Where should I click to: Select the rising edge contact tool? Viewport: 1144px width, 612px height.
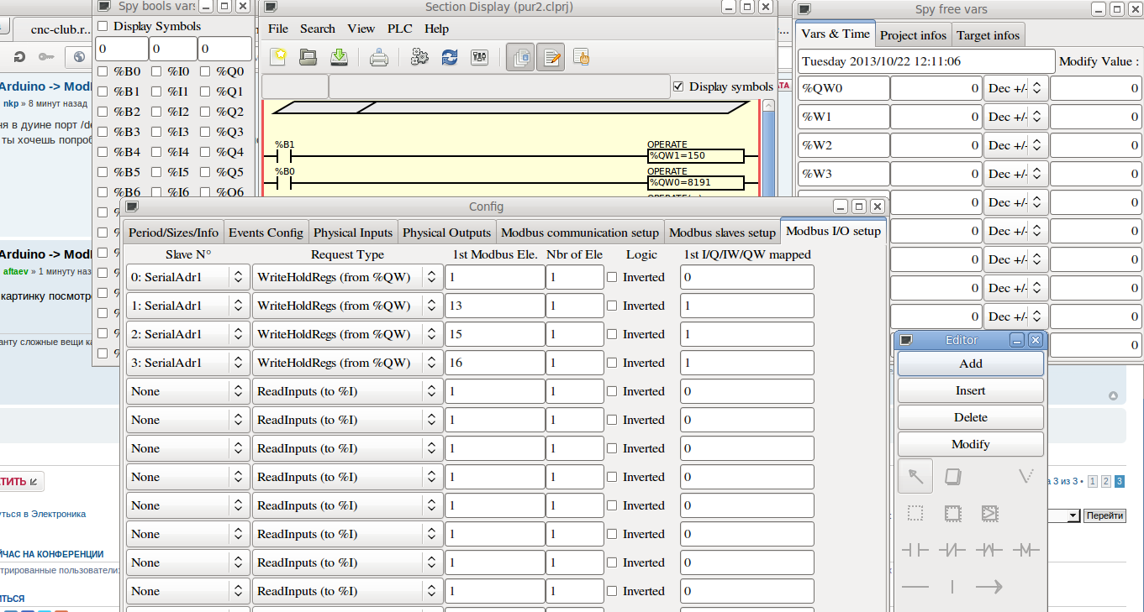(989, 550)
